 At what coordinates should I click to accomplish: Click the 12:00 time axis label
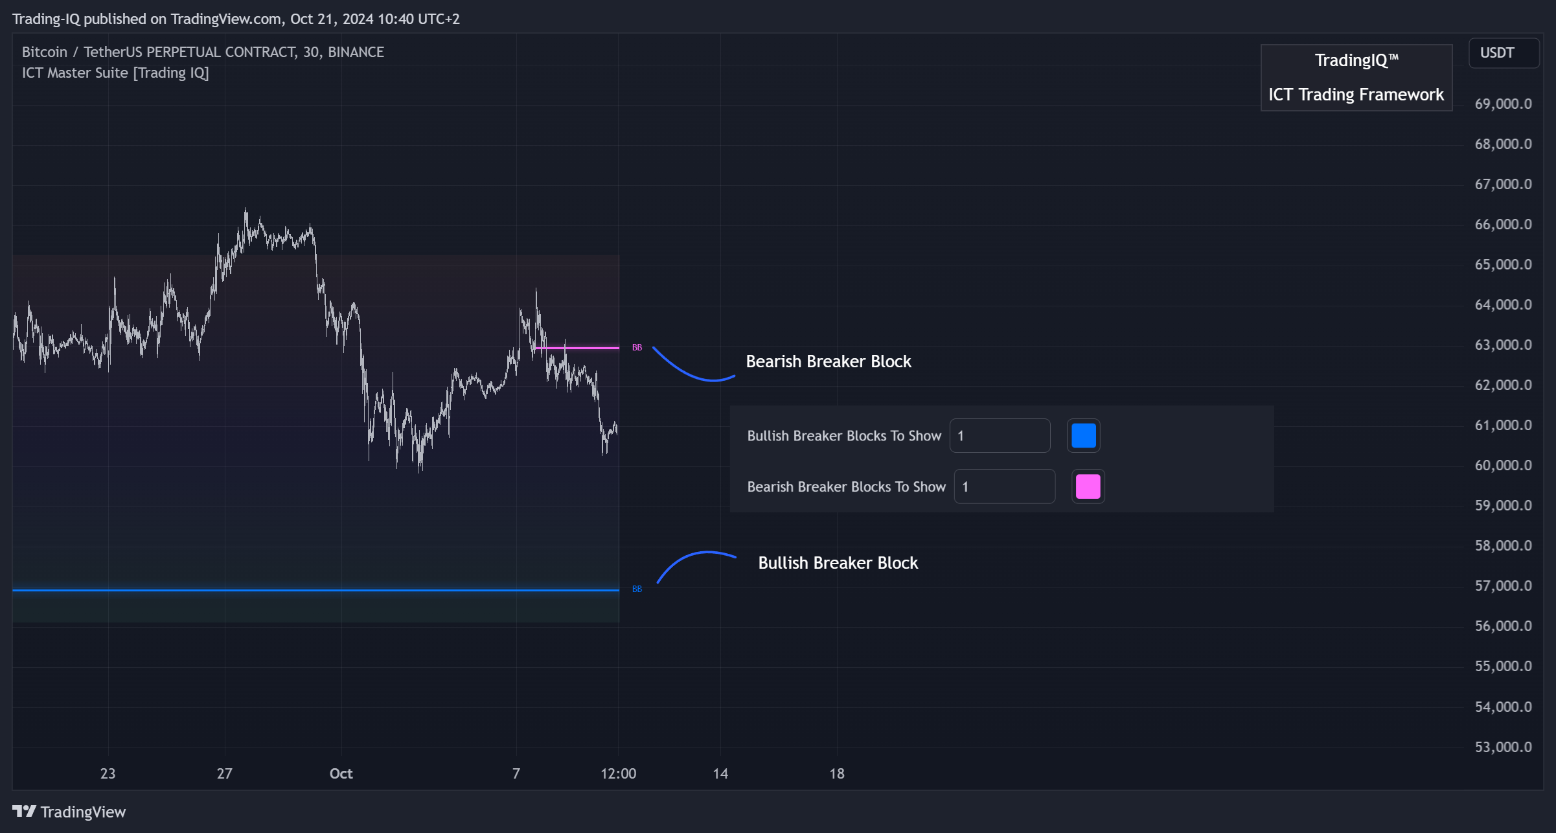pyautogui.click(x=618, y=773)
